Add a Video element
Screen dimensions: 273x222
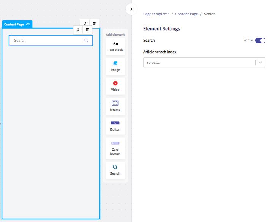click(115, 86)
